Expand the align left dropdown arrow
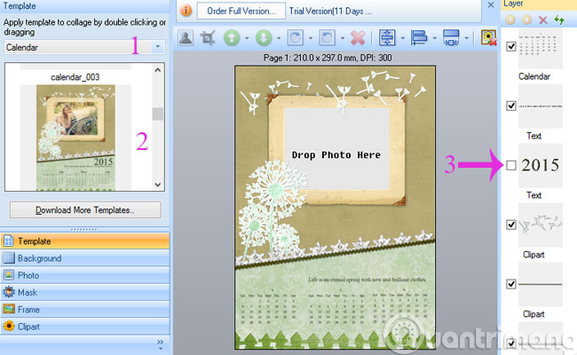This screenshot has width=577, height=355. coord(435,38)
